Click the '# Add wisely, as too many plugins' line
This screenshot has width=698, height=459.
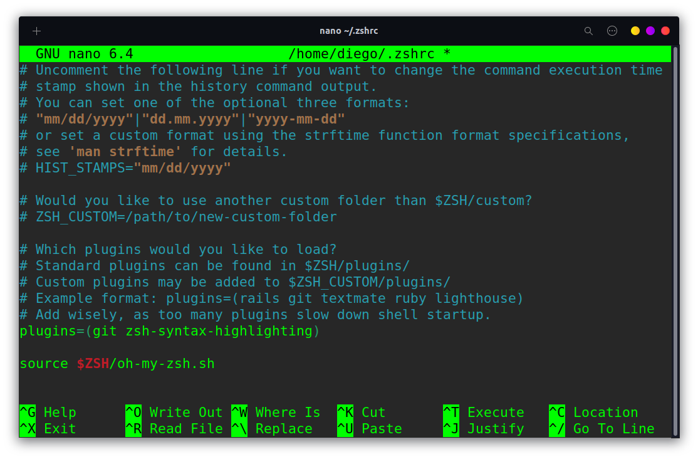pos(255,315)
